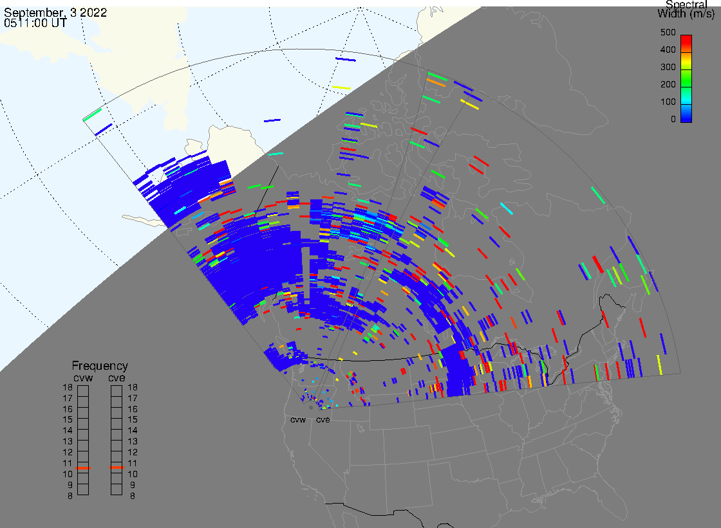Click the 8 label beside the cvw bar

click(70, 496)
